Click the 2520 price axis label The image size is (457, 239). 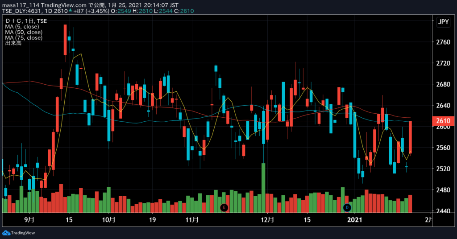click(443, 169)
